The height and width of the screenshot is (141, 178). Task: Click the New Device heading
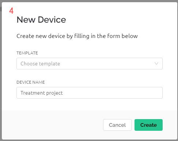[41, 20]
